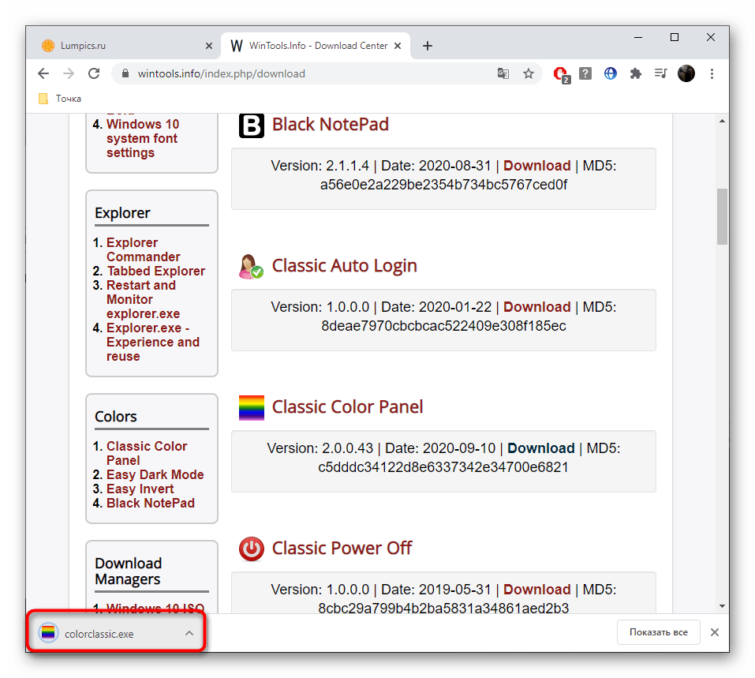Image resolution: width=755 pixels, height=678 pixels.
Task: Click 'Показать все' downloads button
Action: [x=658, y=632]
